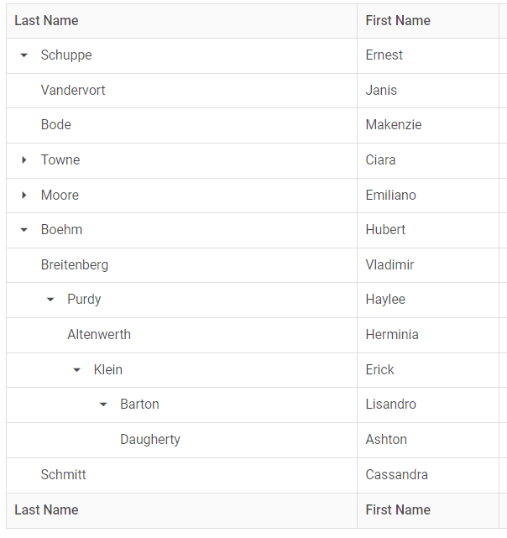The width and height of the screenshot is (507, 538).
Task: Collapse the Klein tree node
Action: coord(77,370)
